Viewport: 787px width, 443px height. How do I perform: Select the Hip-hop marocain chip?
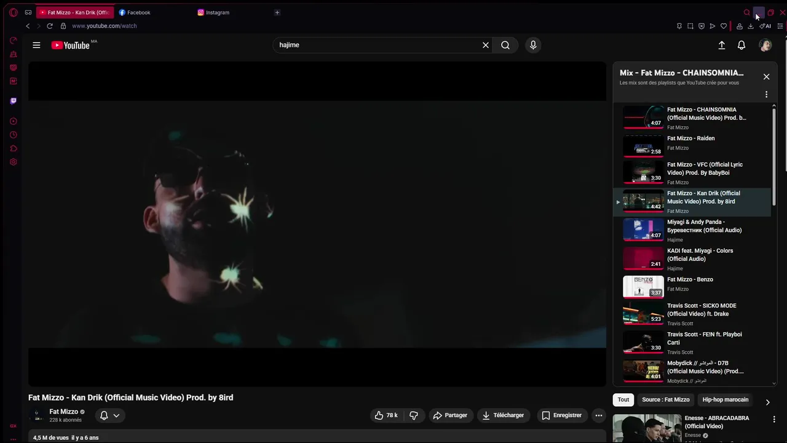(726, 399)
